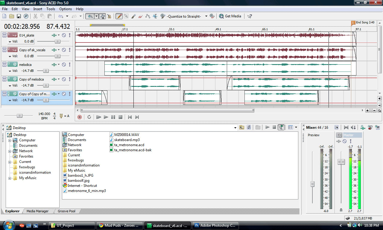
Task: Toggle Auto Preview in the Explorer toolbar
Action: (x=281, y=127)
